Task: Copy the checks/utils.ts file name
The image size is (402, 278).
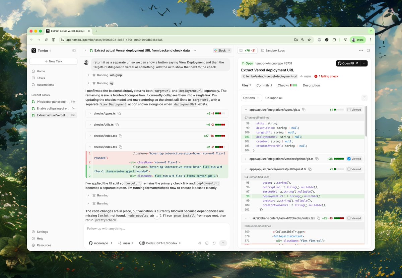Action: [x=117, y=124]
